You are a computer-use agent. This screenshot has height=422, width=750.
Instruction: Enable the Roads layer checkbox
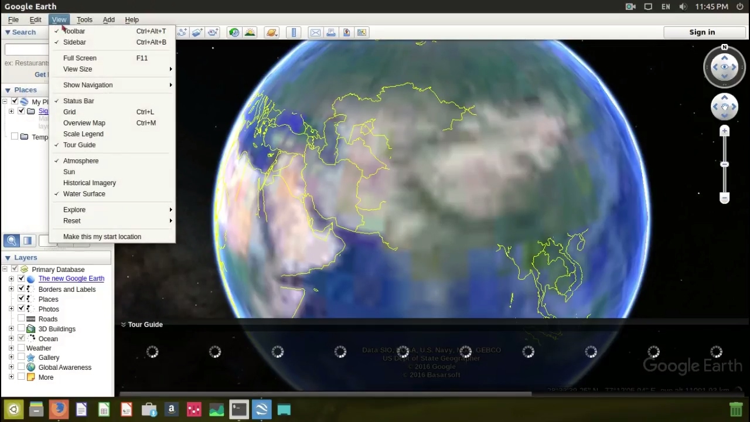[21, 319]
